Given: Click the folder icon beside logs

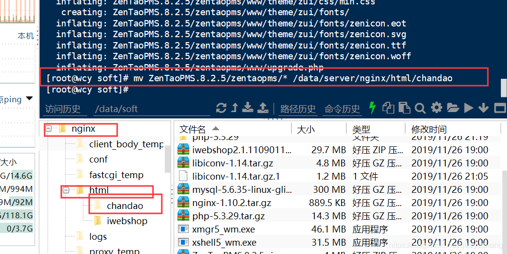Looking at the screenshot, I should (x=80, y=236).
